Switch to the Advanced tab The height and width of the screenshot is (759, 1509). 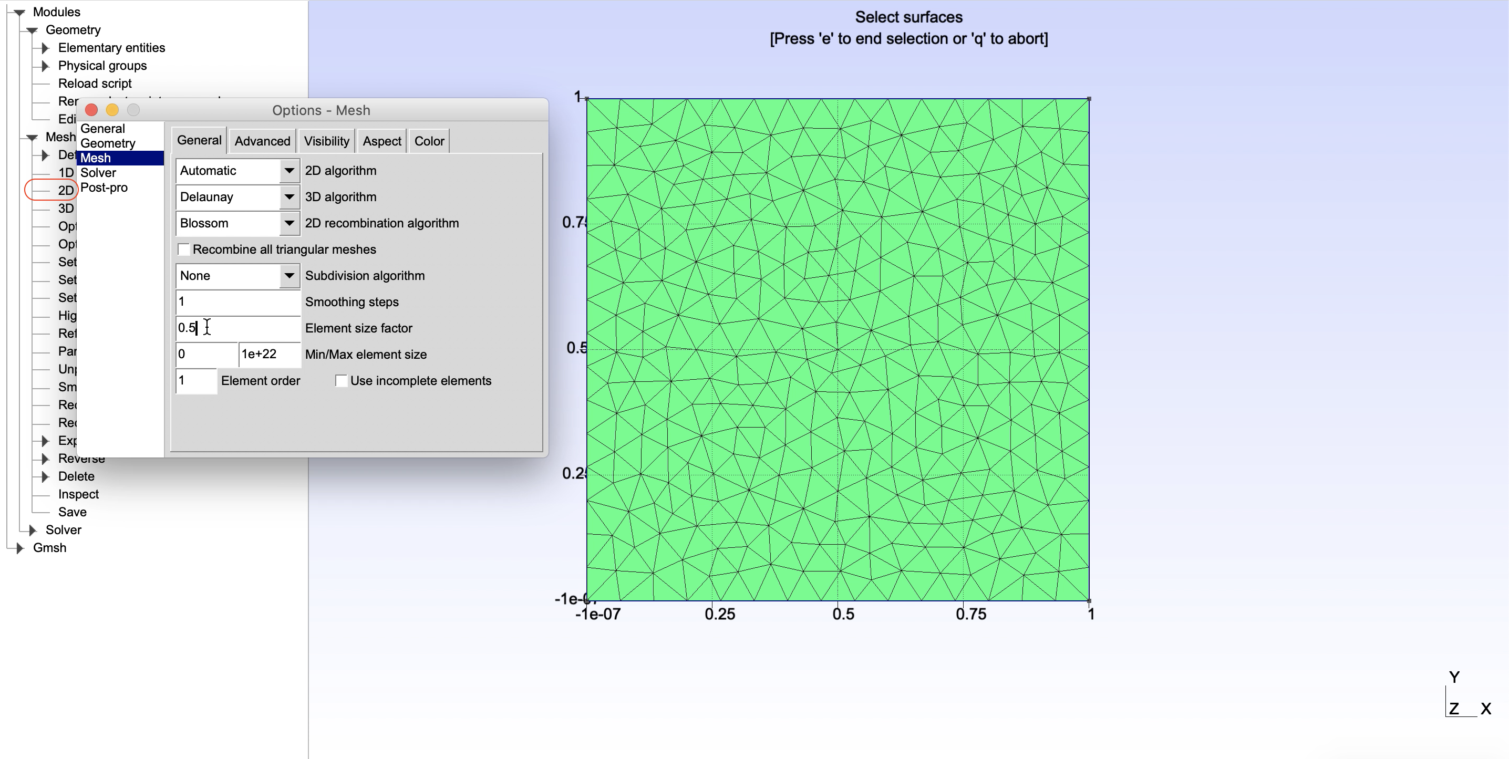click(262, 141)
